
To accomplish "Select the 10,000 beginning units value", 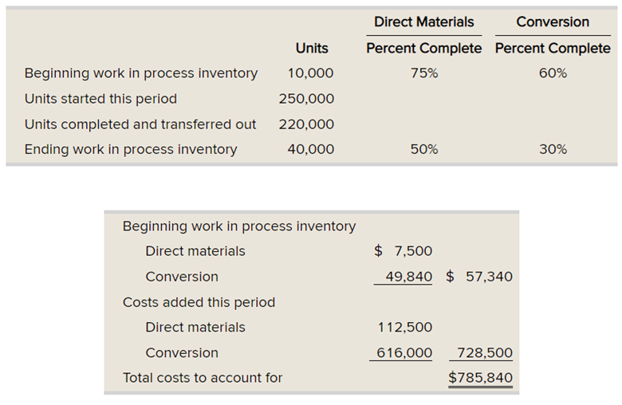I will (309, 73).
